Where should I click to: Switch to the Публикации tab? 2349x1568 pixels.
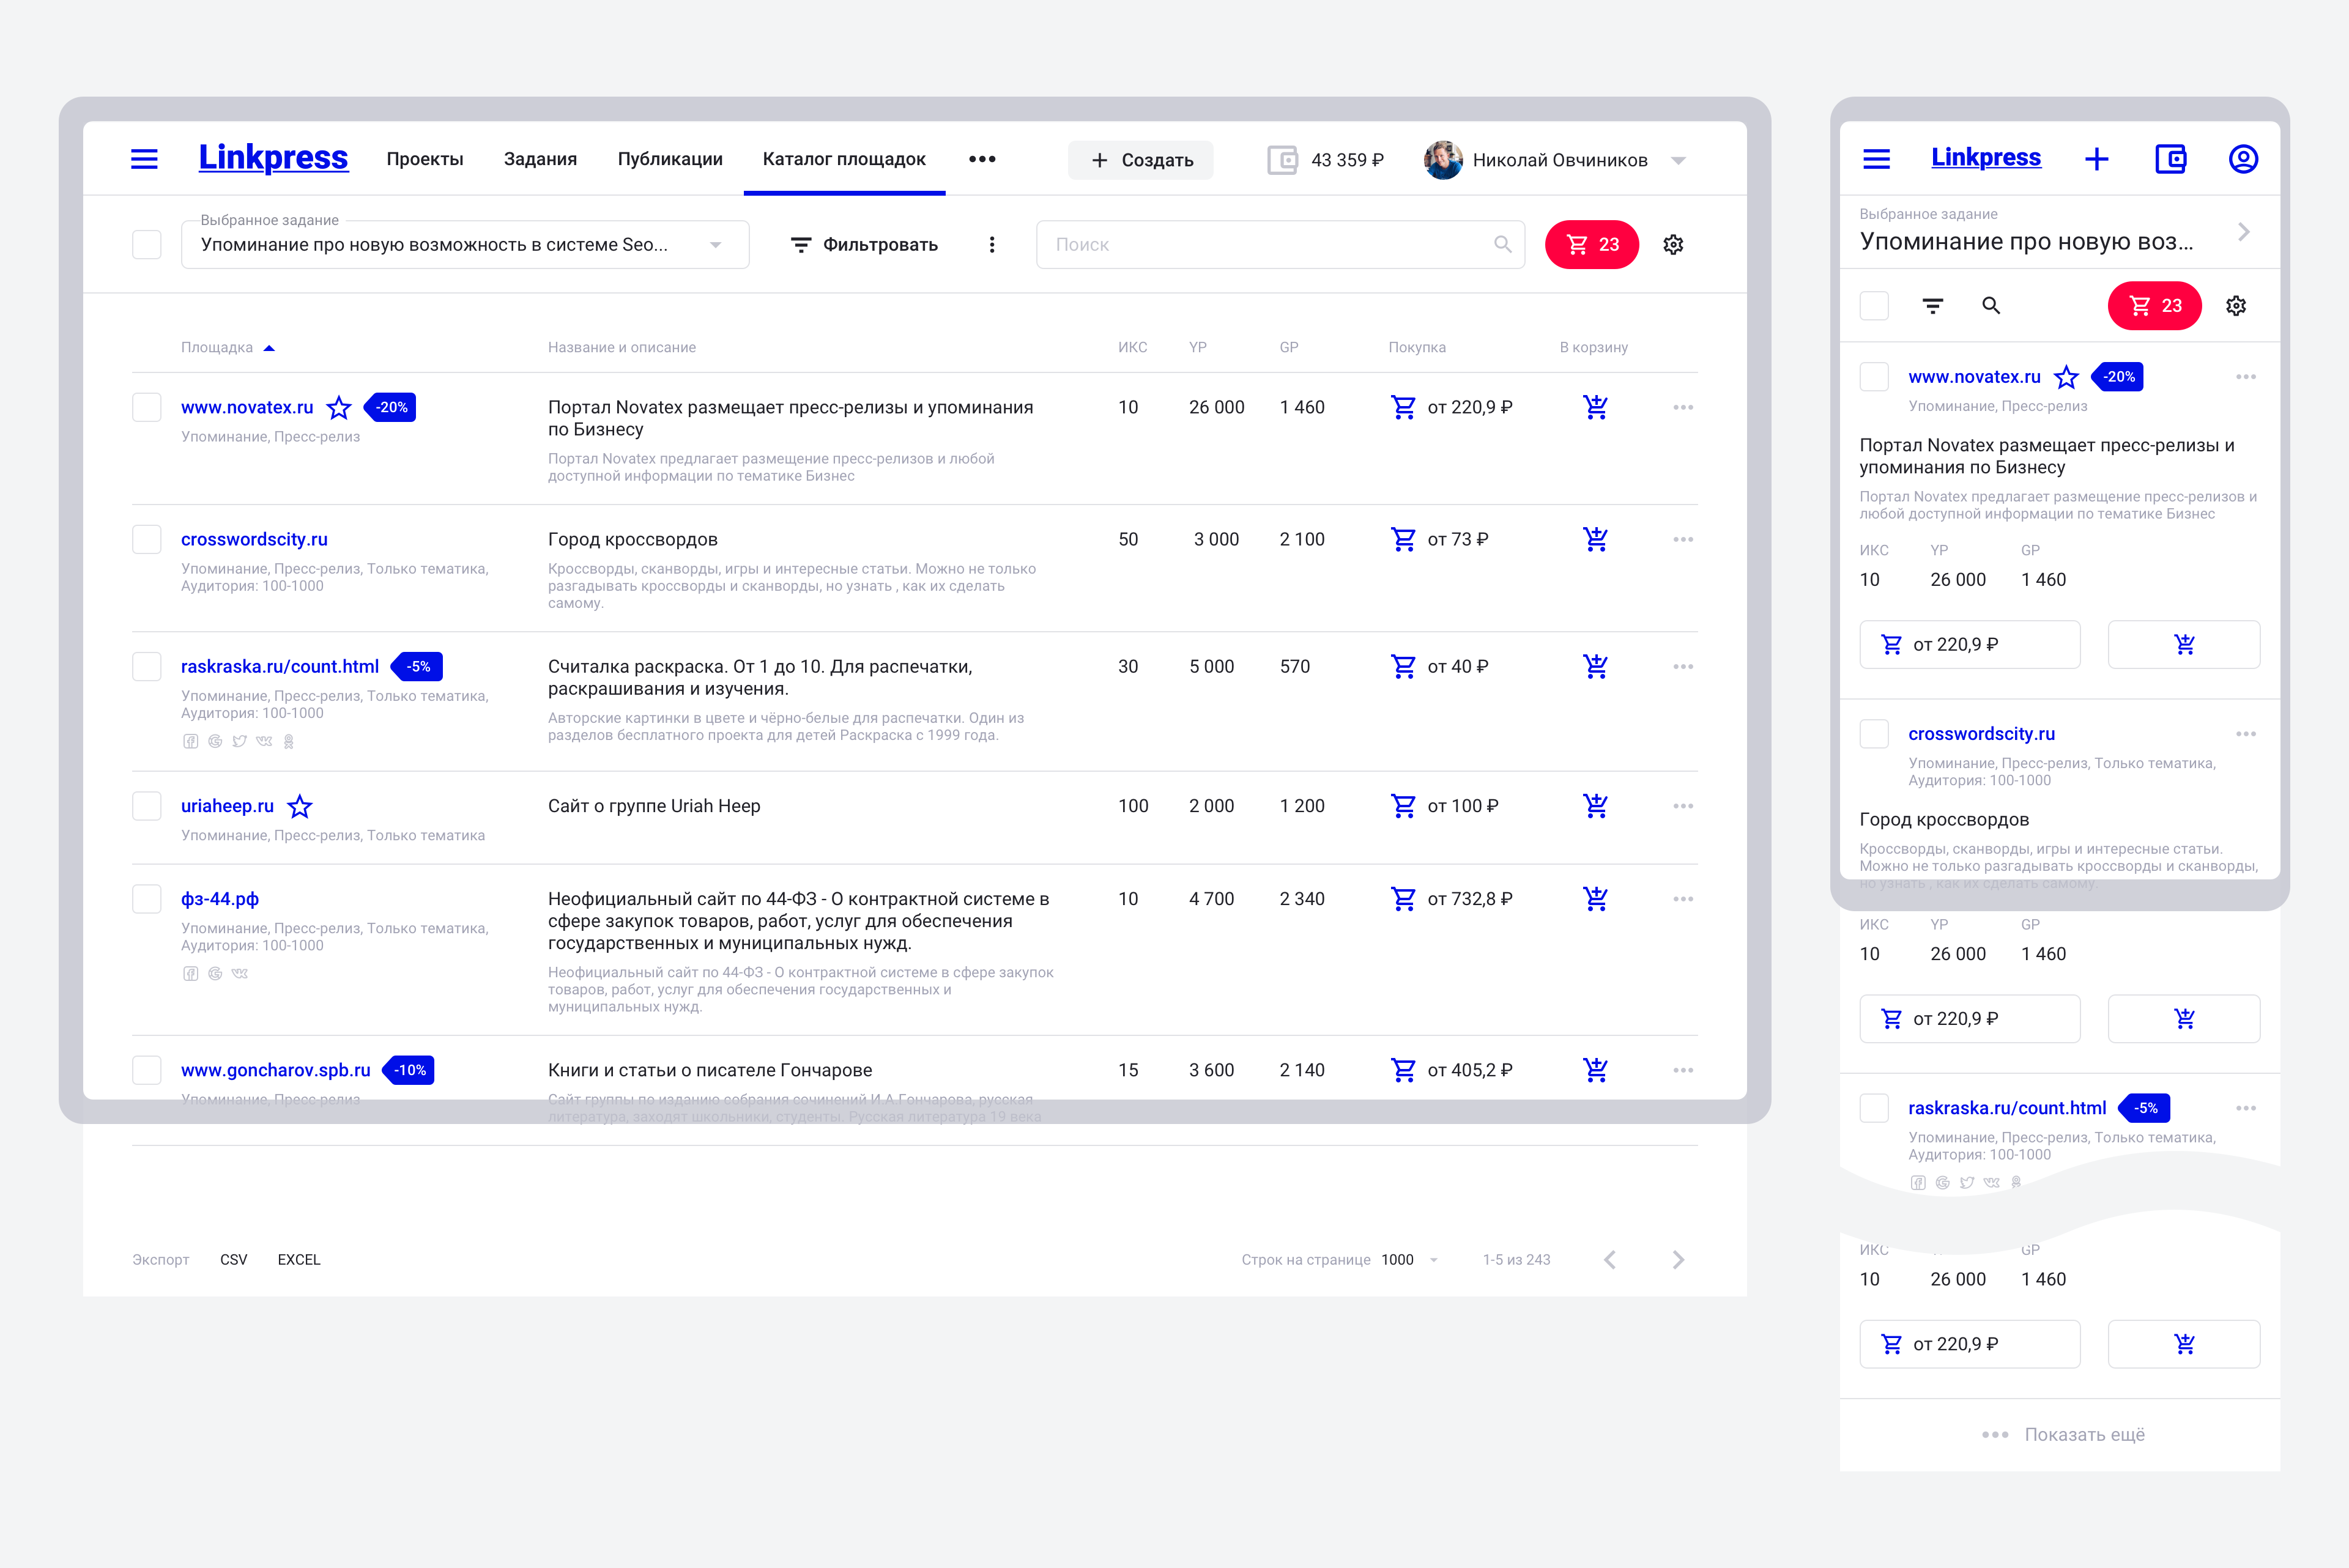[669, 159]
